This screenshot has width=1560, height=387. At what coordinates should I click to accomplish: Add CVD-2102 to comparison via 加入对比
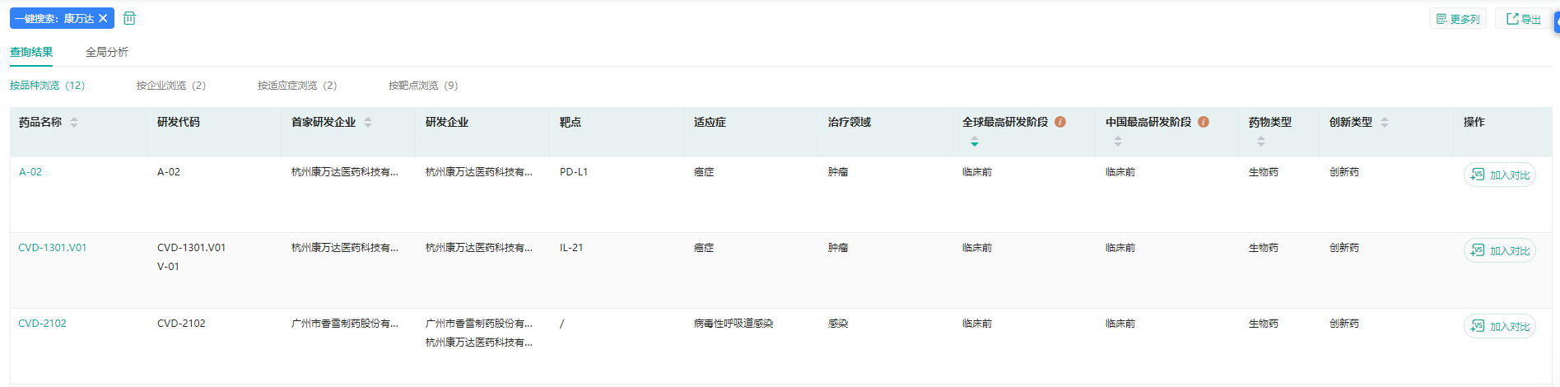click(1500, 326)
